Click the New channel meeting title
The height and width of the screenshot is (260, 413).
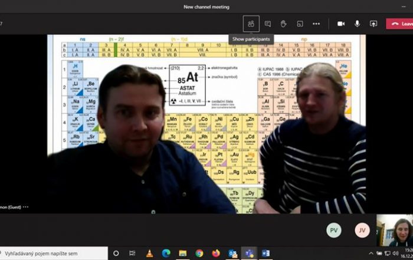(x=206, y=7)
